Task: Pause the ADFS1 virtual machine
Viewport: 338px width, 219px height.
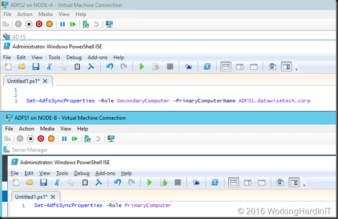Action: (x=64, y=139)
